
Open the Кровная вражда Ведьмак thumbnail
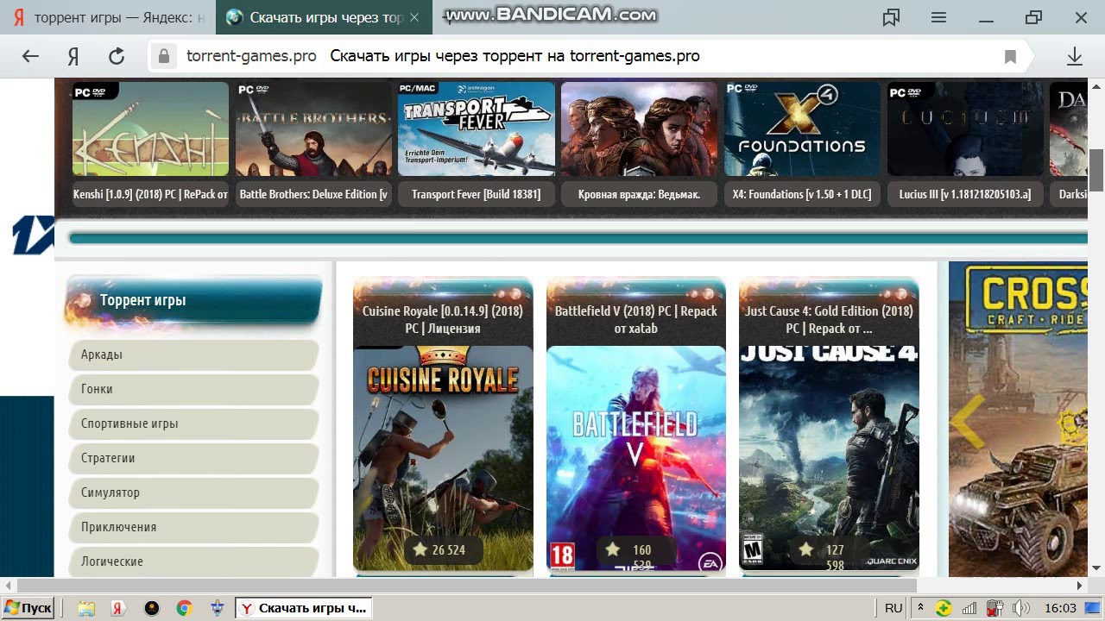tap(639, 129)
